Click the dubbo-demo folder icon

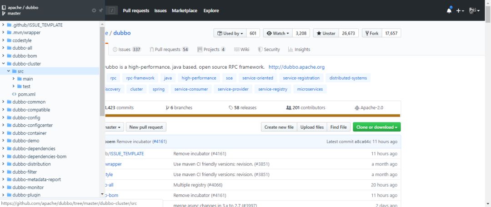coord(9,141)
